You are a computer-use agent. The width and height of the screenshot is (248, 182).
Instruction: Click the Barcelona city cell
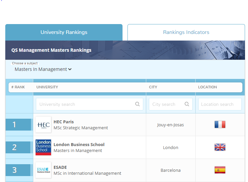(x=171, y=170)
